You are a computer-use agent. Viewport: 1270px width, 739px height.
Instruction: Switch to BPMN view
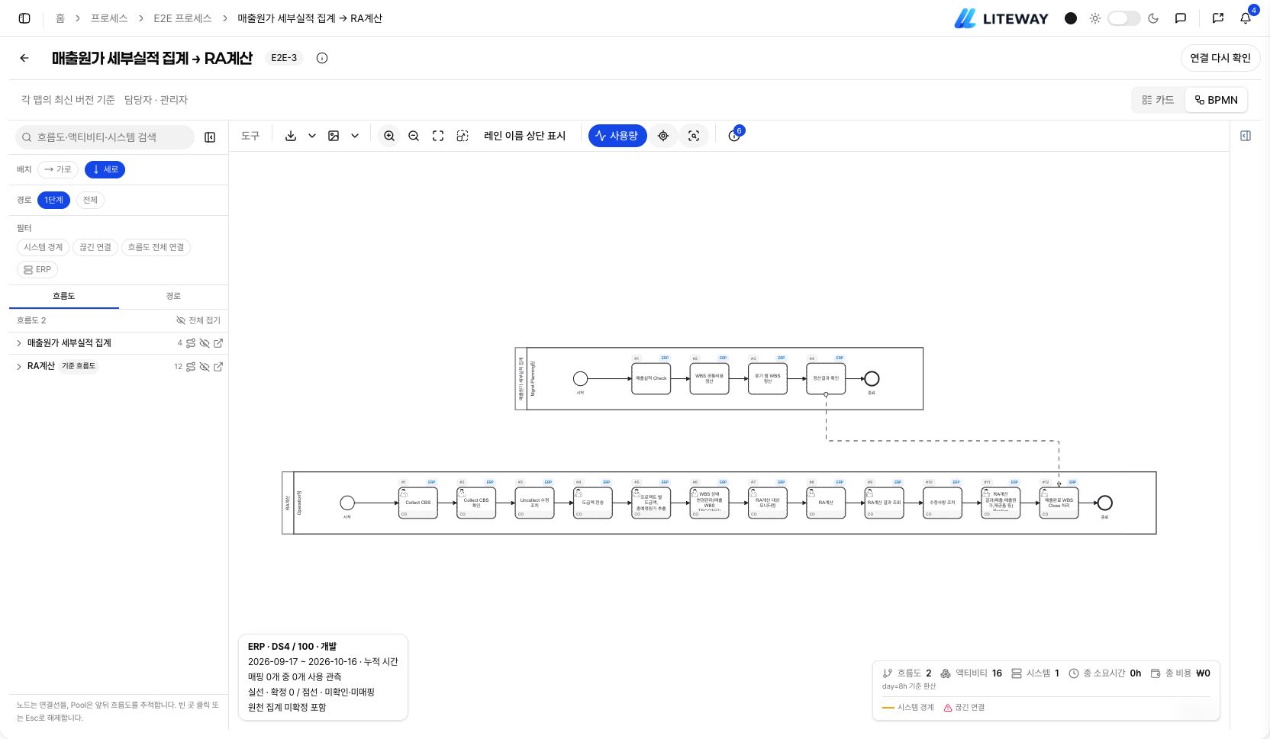coord(1217,100)
